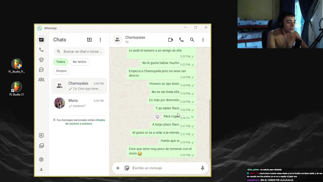Maximize the WhatsApp window
This screenshot has width=323, height=182.
pyautogui.click(x=196, y=27)
